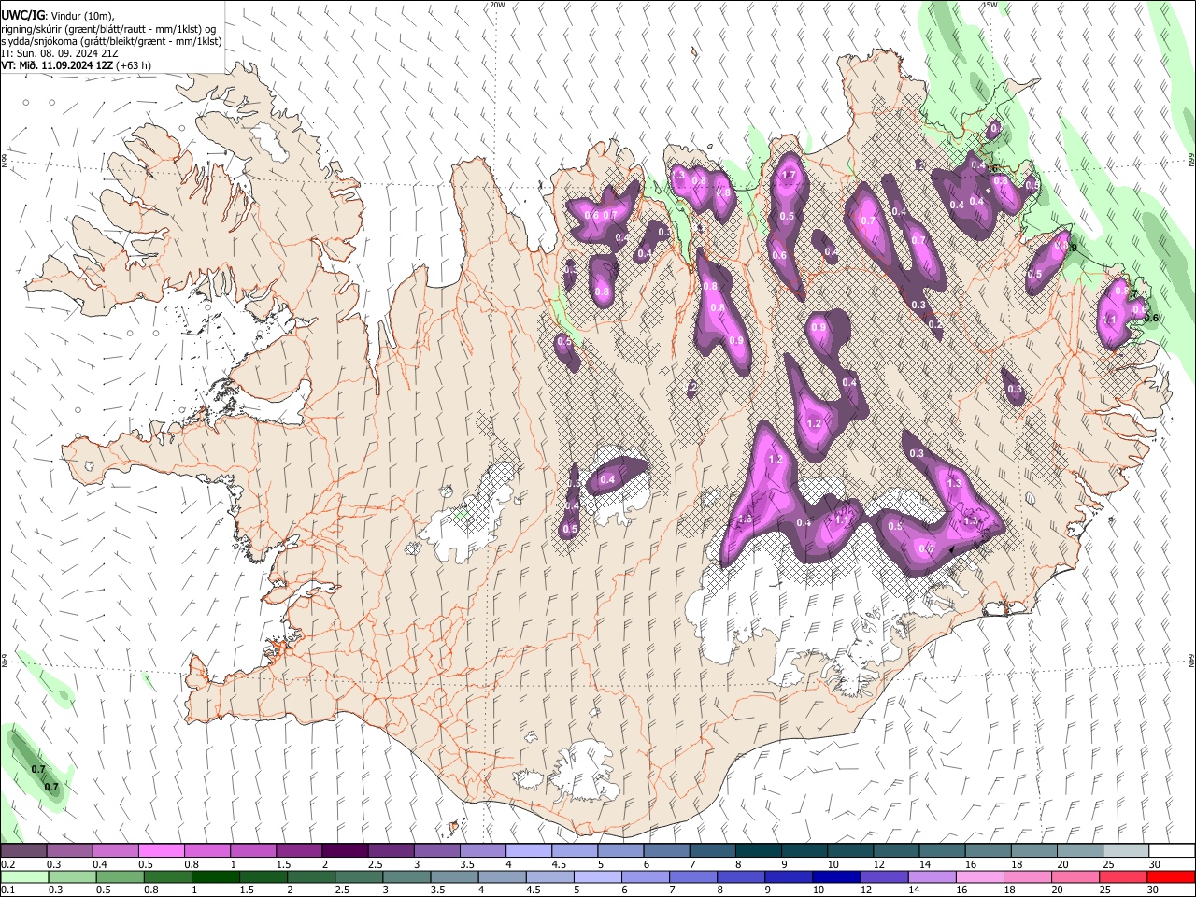
Task: Click the pale grey 25 snow legend swatch
Action: (x=1126, y=851)
